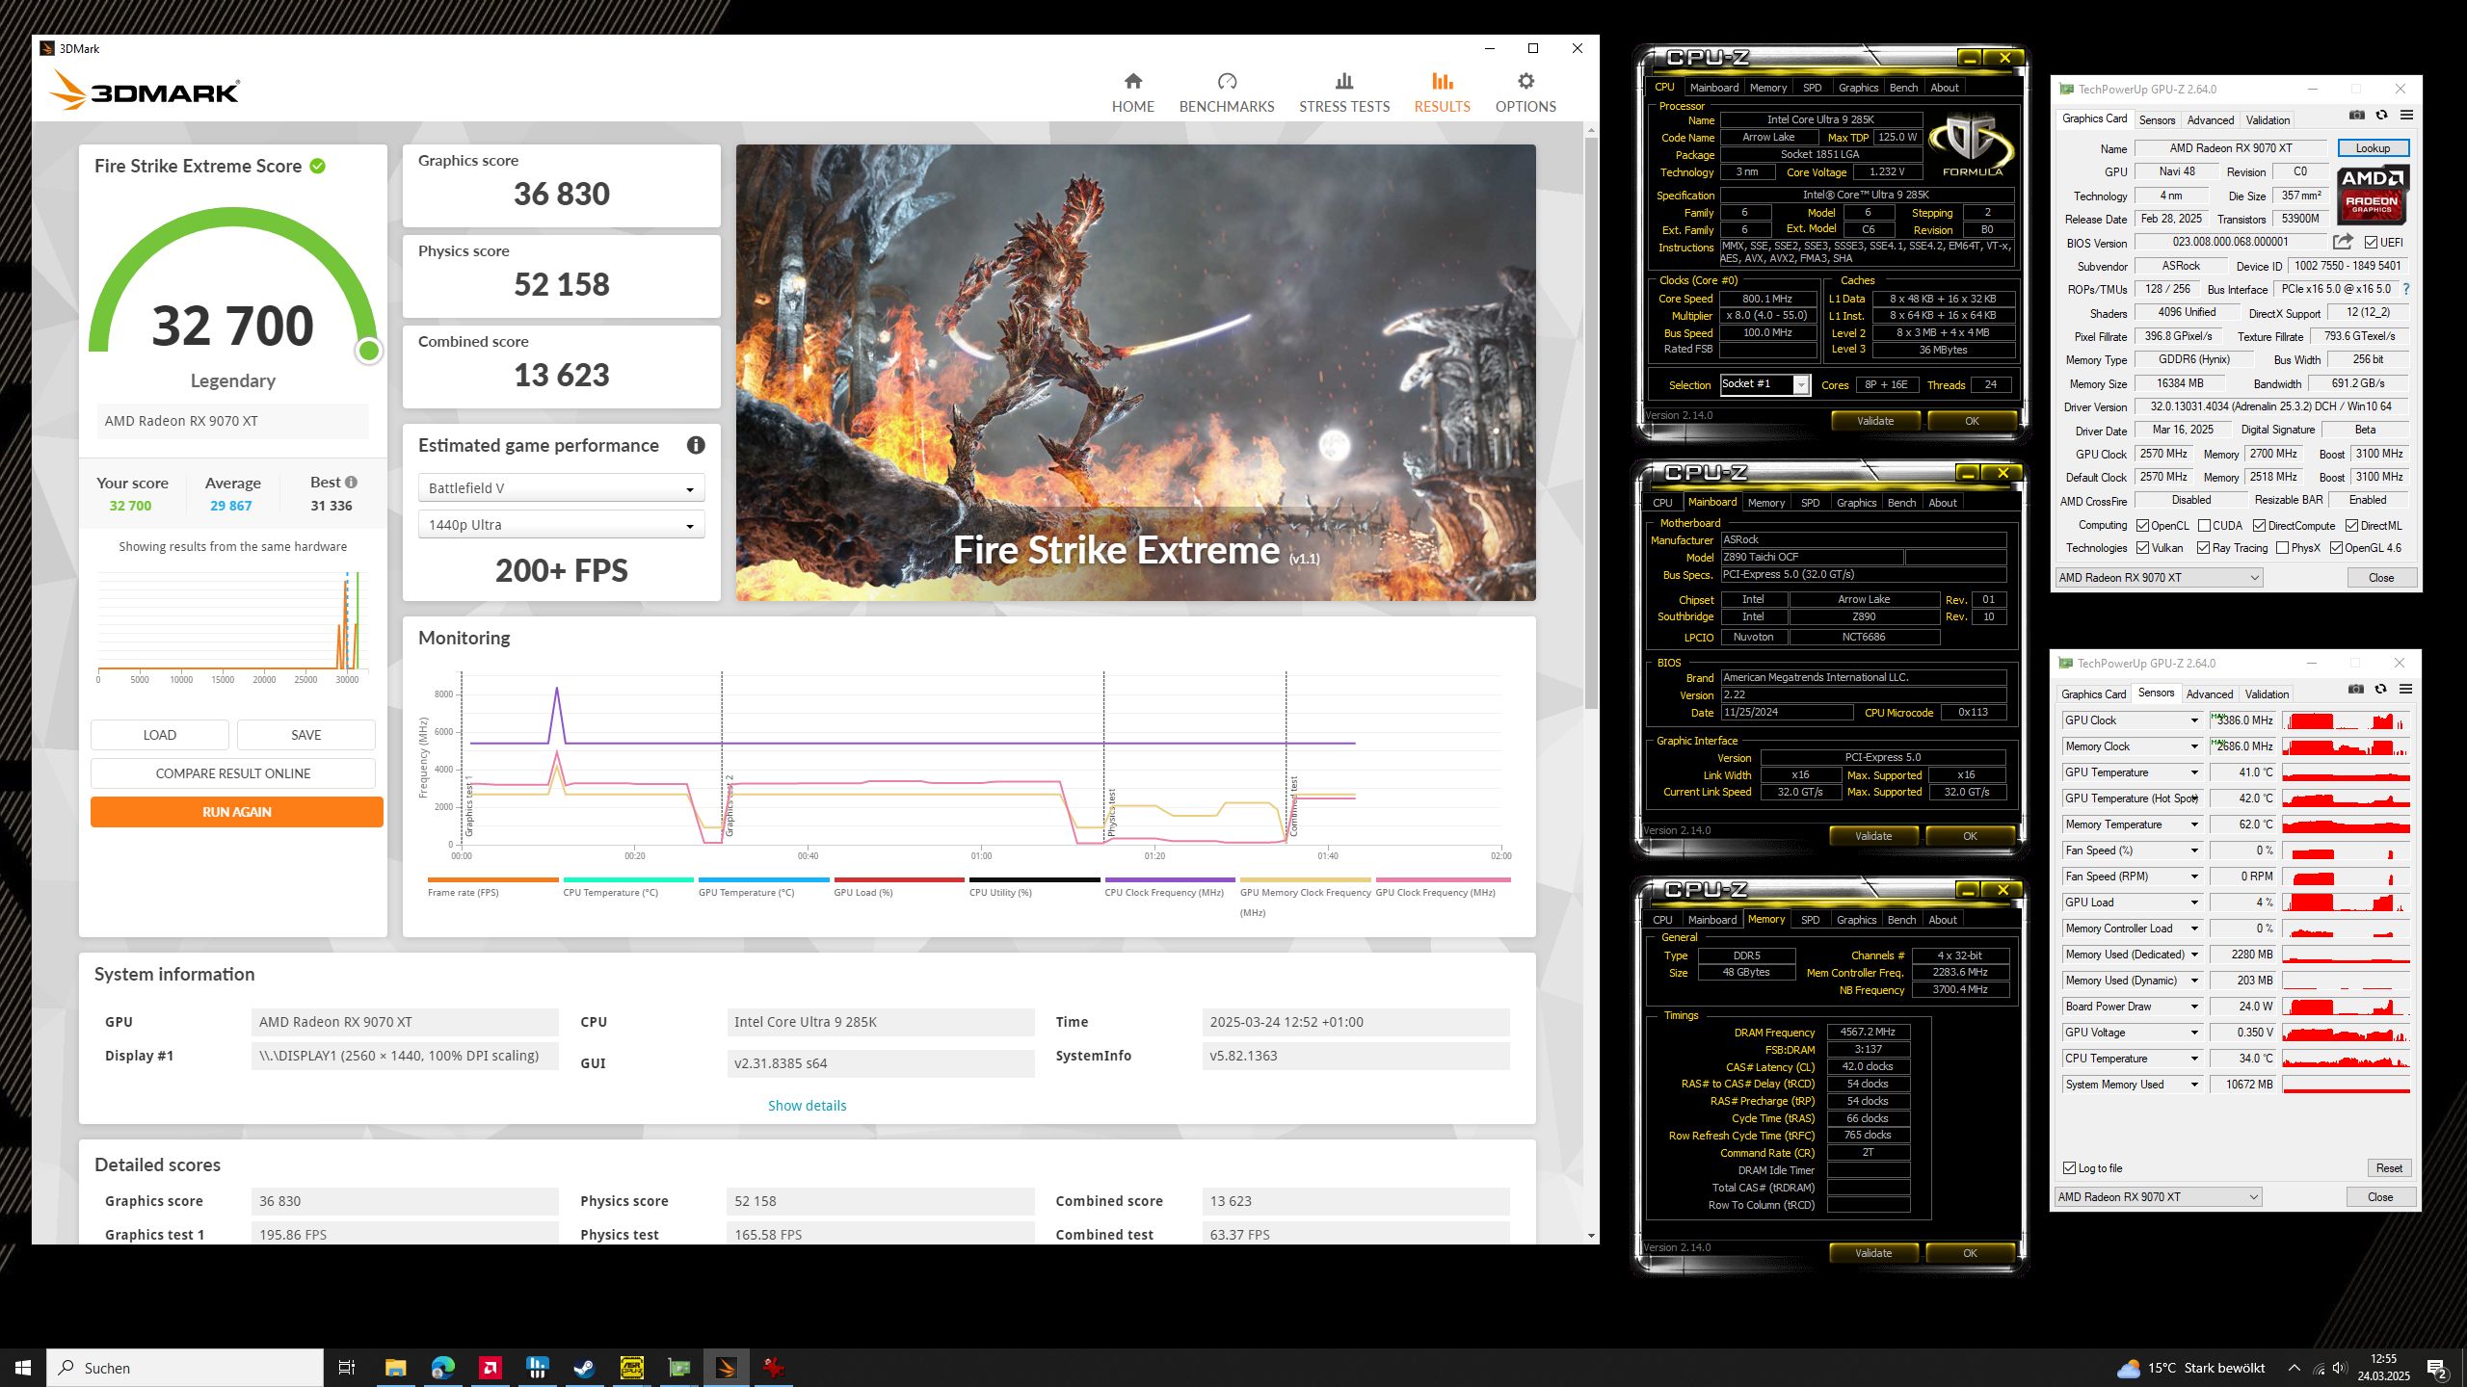Switch to GPU-Z via its taskbar icon
Screen dimensions: 2467x1387
tap(678, 1368)
